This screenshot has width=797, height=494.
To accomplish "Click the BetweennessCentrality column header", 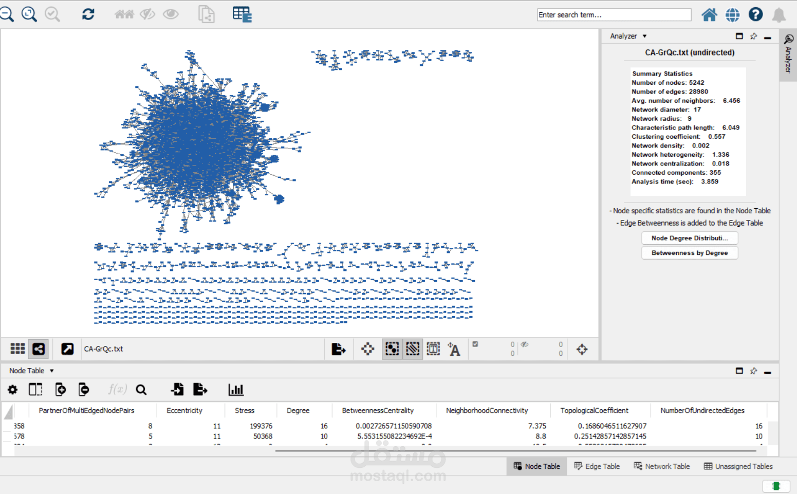I will click(378, 411).
